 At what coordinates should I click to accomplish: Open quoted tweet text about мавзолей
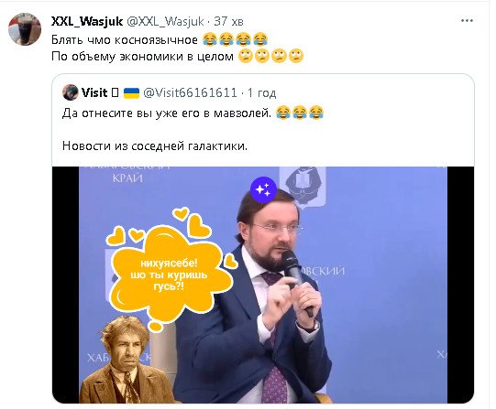pos(167,113)
